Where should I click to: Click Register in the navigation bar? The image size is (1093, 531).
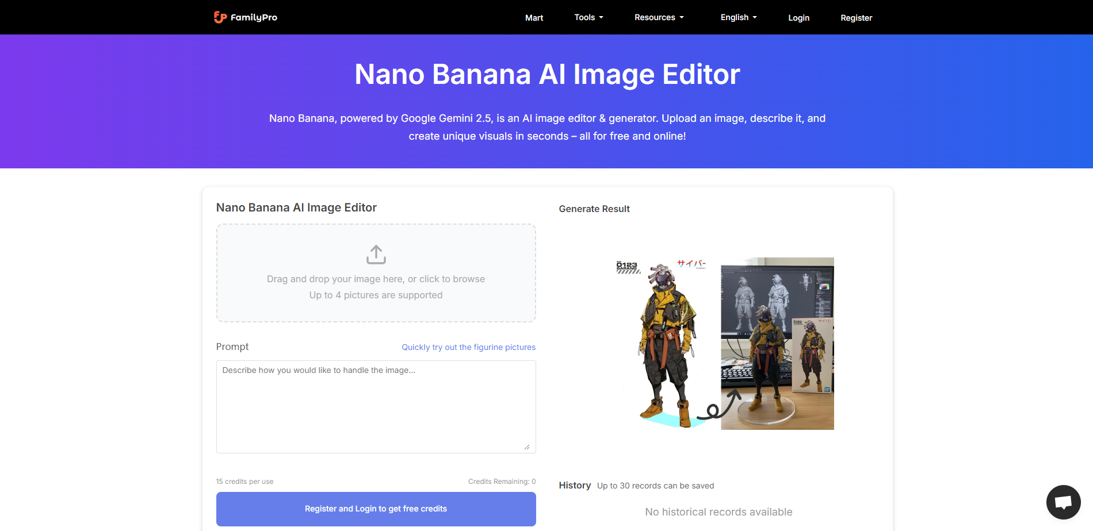(x=856, y=18)
